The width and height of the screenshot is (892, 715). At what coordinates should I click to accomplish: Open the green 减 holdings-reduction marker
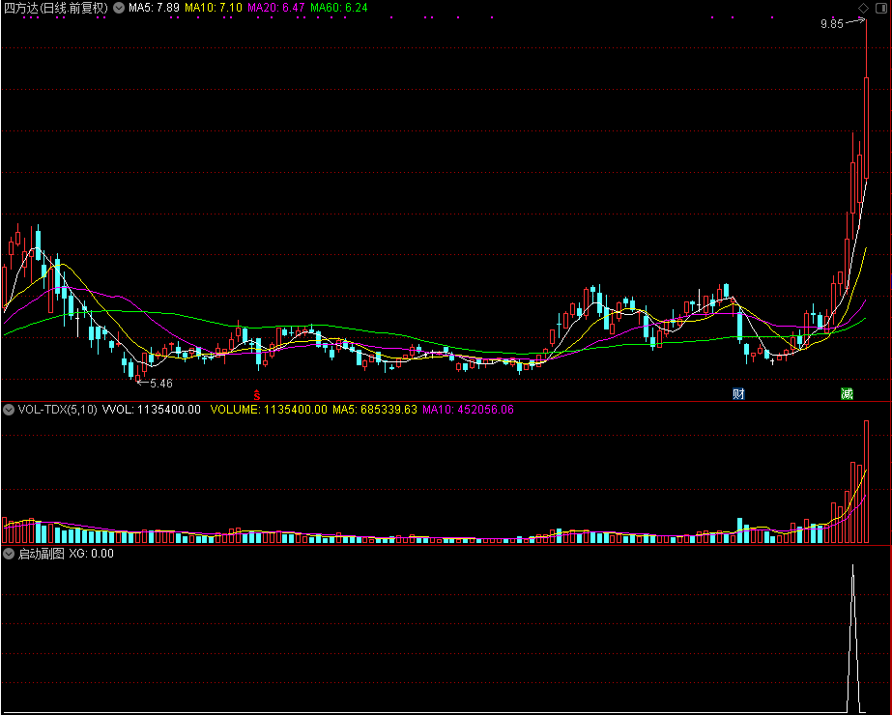pyautogui.click(x=847, y=394)
